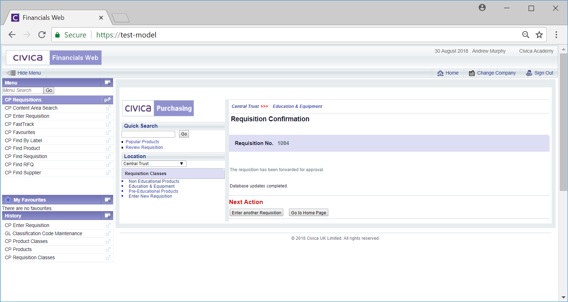
Task: Click Enter another Requisition button
Action: tap(257, 213)
